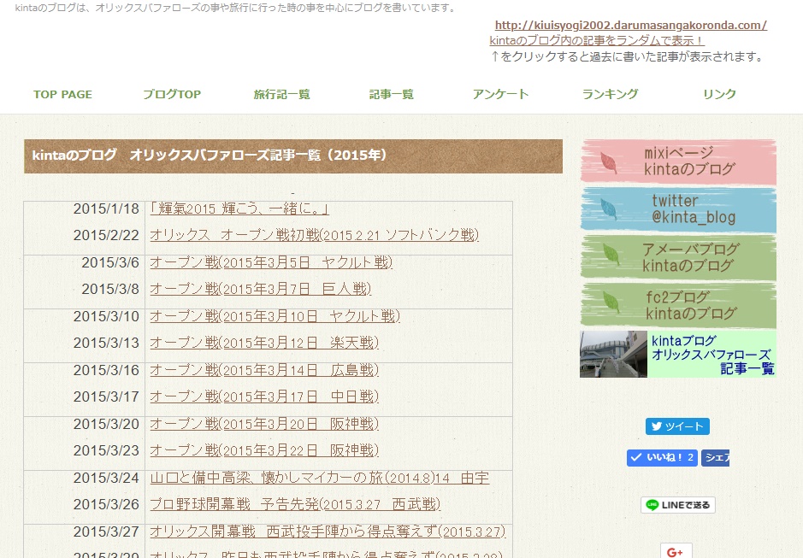Open ランキング navigation item
The height and width of the screenshot is (558, 803).
[x=610, y=94]
